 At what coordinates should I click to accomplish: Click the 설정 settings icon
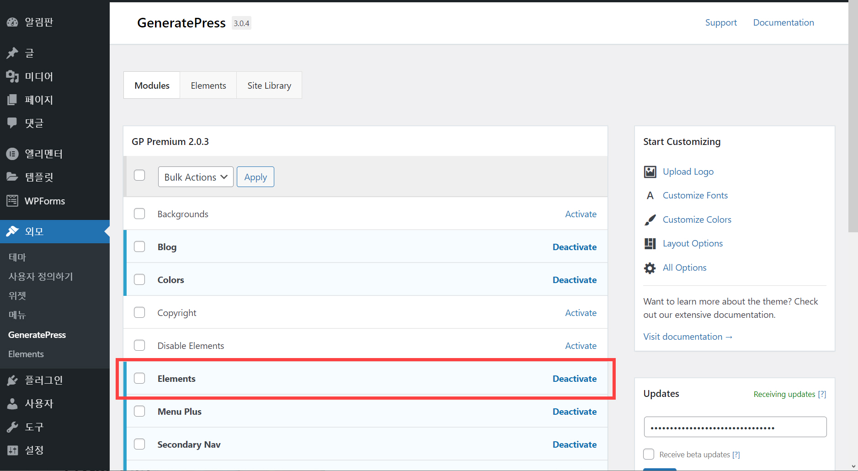click(x=12, y=450)
